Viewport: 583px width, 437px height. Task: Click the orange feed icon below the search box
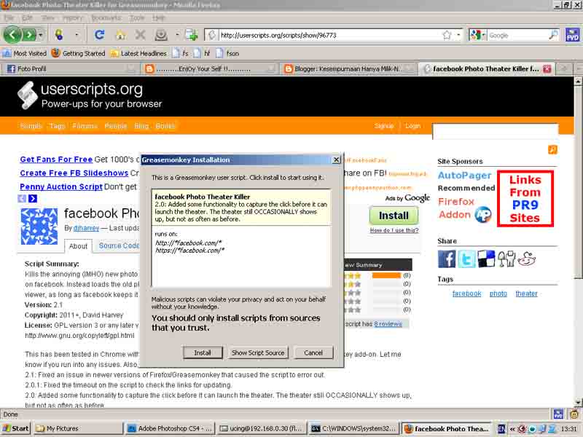(x=552, y=149)
